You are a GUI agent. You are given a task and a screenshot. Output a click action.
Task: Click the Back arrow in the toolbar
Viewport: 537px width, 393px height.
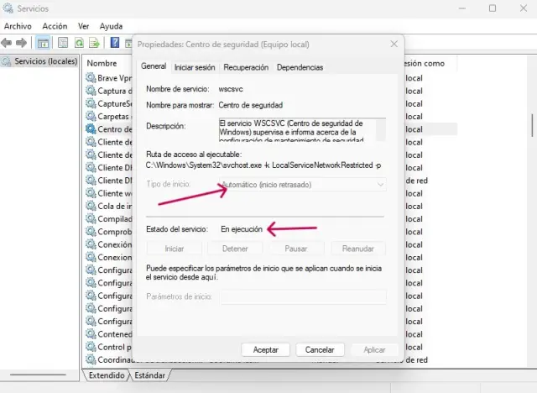[8, 43]
